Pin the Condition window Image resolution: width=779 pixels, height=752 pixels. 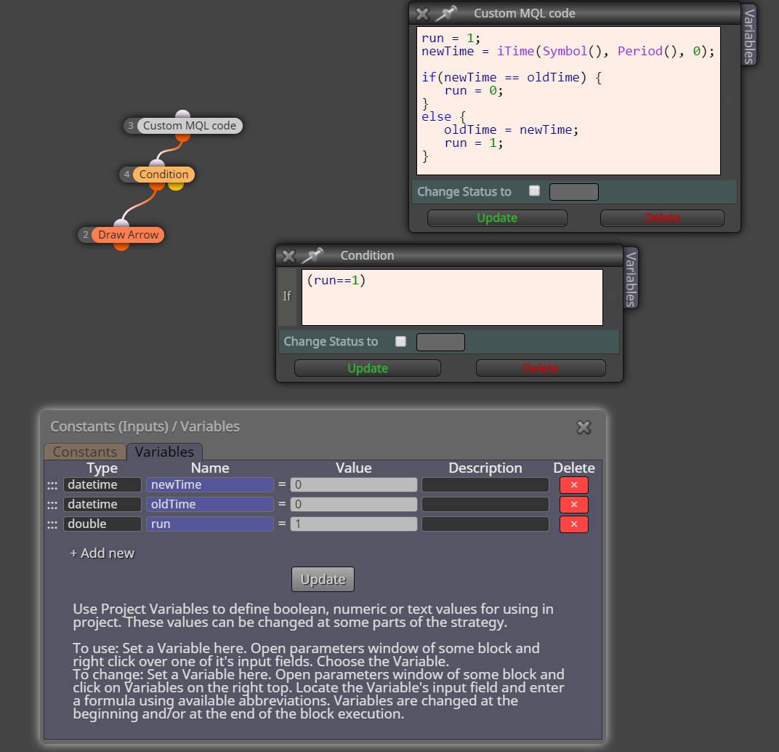[312, 256]
